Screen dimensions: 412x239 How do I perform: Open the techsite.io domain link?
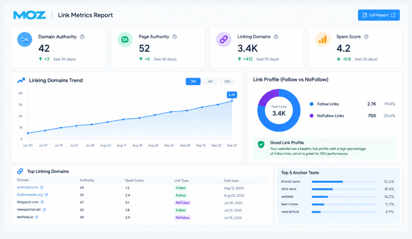point(25,217)
